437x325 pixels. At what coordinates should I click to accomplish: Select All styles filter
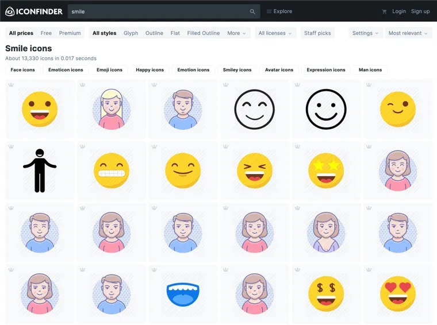[104, 33]
